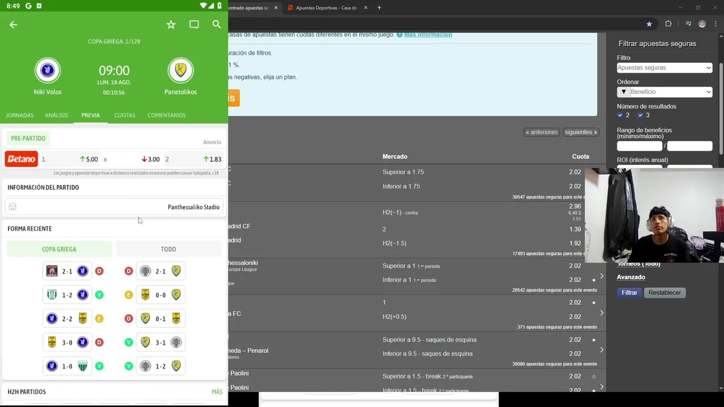Click the info icon beside Más información
The image size is (724, 407).
(399, 34)
